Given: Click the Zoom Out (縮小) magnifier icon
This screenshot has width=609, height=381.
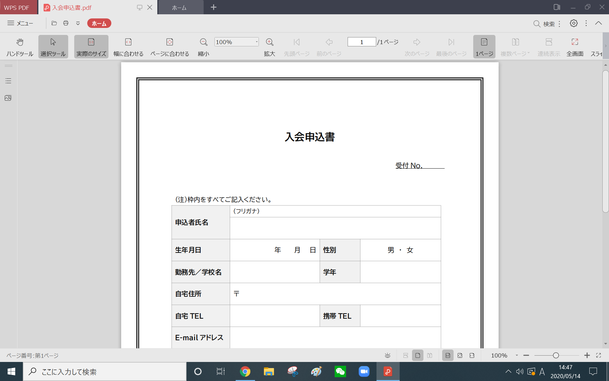Looking at the screenshot, I should coord(203,42).
